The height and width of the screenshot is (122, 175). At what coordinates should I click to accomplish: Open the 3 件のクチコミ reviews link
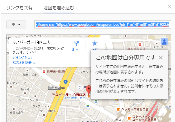22,57
